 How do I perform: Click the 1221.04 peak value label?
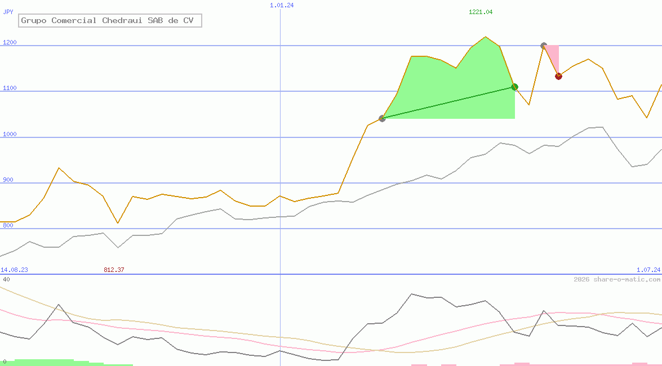pyautogui.click(x=481, y=12)
